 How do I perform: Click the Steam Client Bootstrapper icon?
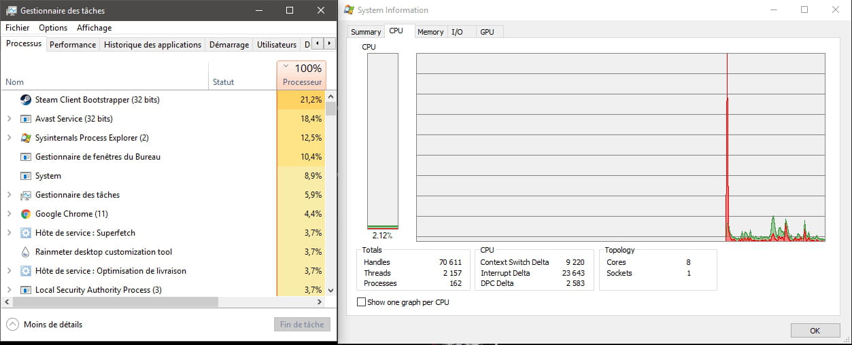click(x=26, y=100)
